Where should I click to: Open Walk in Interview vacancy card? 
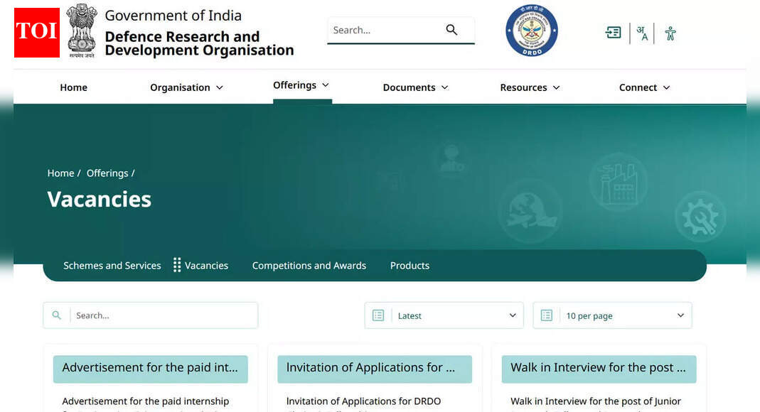click(598, 368)
